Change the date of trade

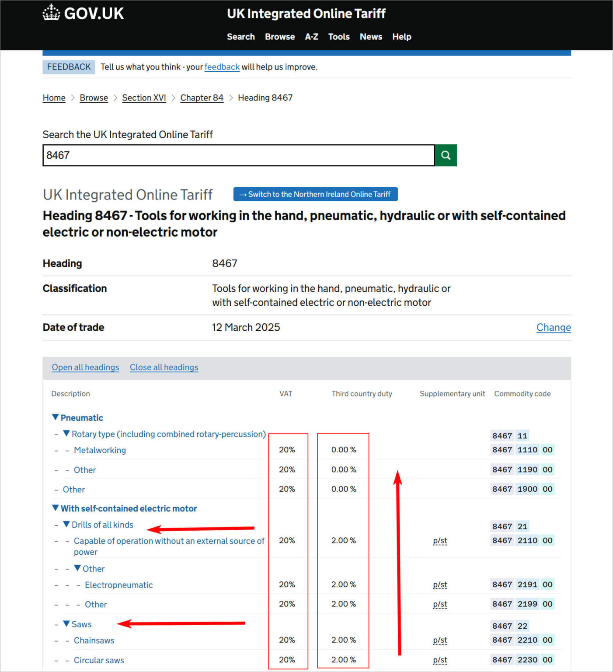pos(554,327)
